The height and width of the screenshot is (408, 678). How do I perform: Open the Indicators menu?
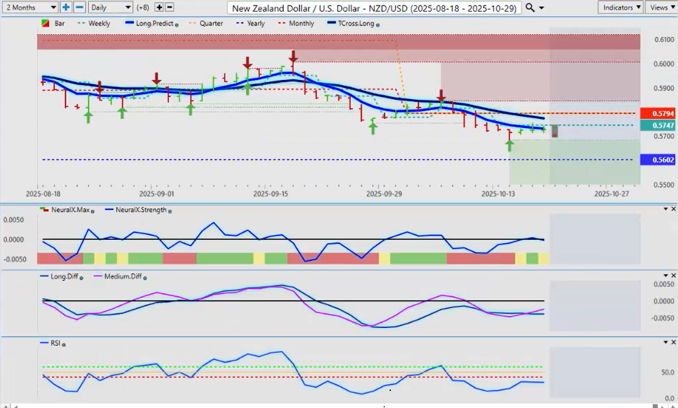click(x=620, y=7)
